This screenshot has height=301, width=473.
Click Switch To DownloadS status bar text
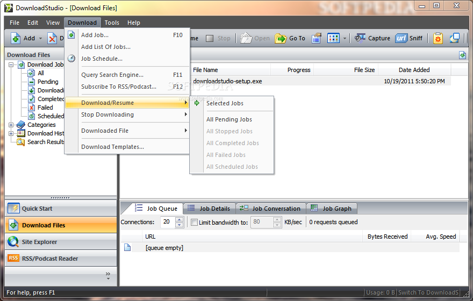428,292
